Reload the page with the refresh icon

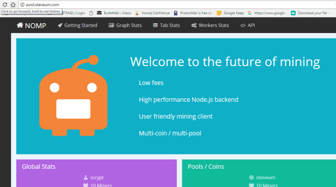(5, 4)
